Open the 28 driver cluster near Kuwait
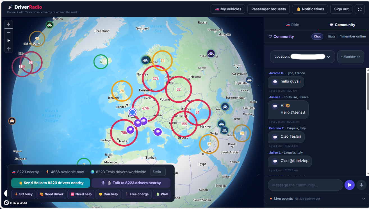Image resolution: width=369 pixels, height=209 pixels. point(242,133)
